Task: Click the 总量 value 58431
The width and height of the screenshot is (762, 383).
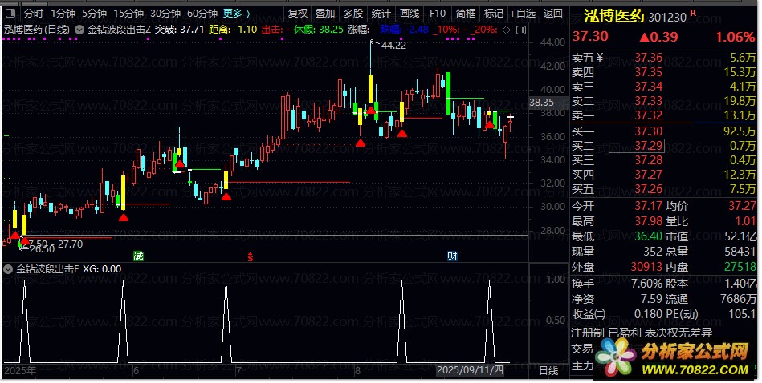Action: pyautogui.click(x=740, y=252)
